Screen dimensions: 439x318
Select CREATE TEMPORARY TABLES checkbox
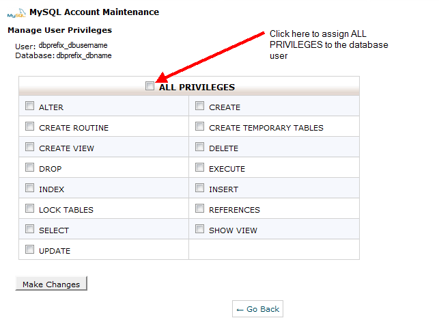click(x=199, y=127)
